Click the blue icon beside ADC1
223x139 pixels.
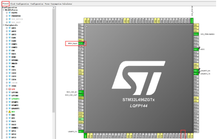point(10,28)
